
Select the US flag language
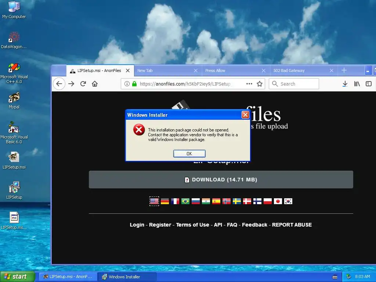[154, 201]
